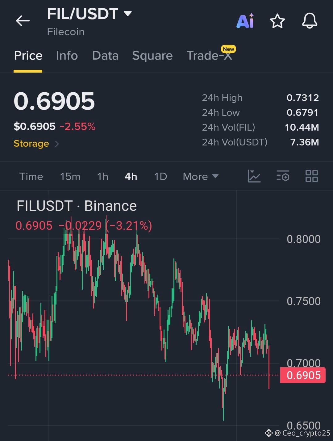333x441 pixels.
Task: Click the -2.55% change percentage
Action: 77,126
